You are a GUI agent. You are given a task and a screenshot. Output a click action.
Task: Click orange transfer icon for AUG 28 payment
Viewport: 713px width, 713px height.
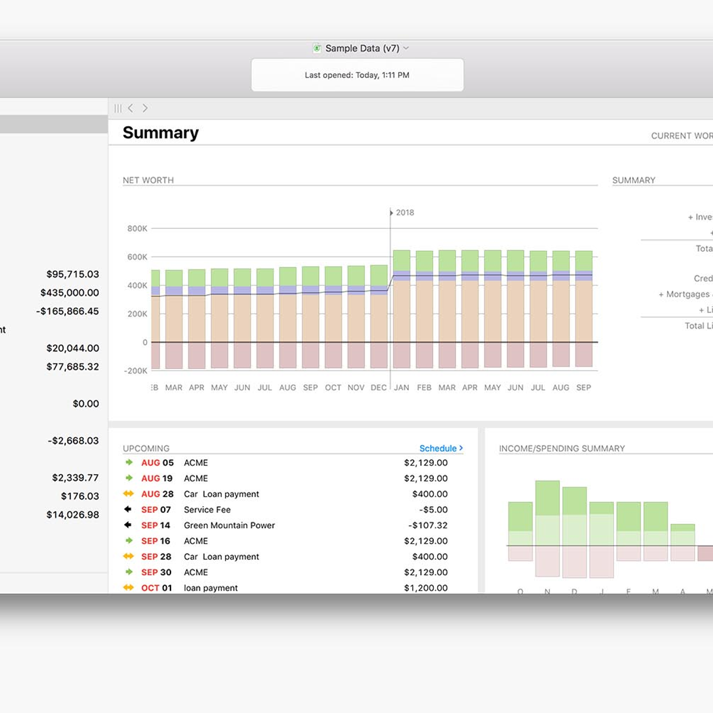click(x=128, y=494)
